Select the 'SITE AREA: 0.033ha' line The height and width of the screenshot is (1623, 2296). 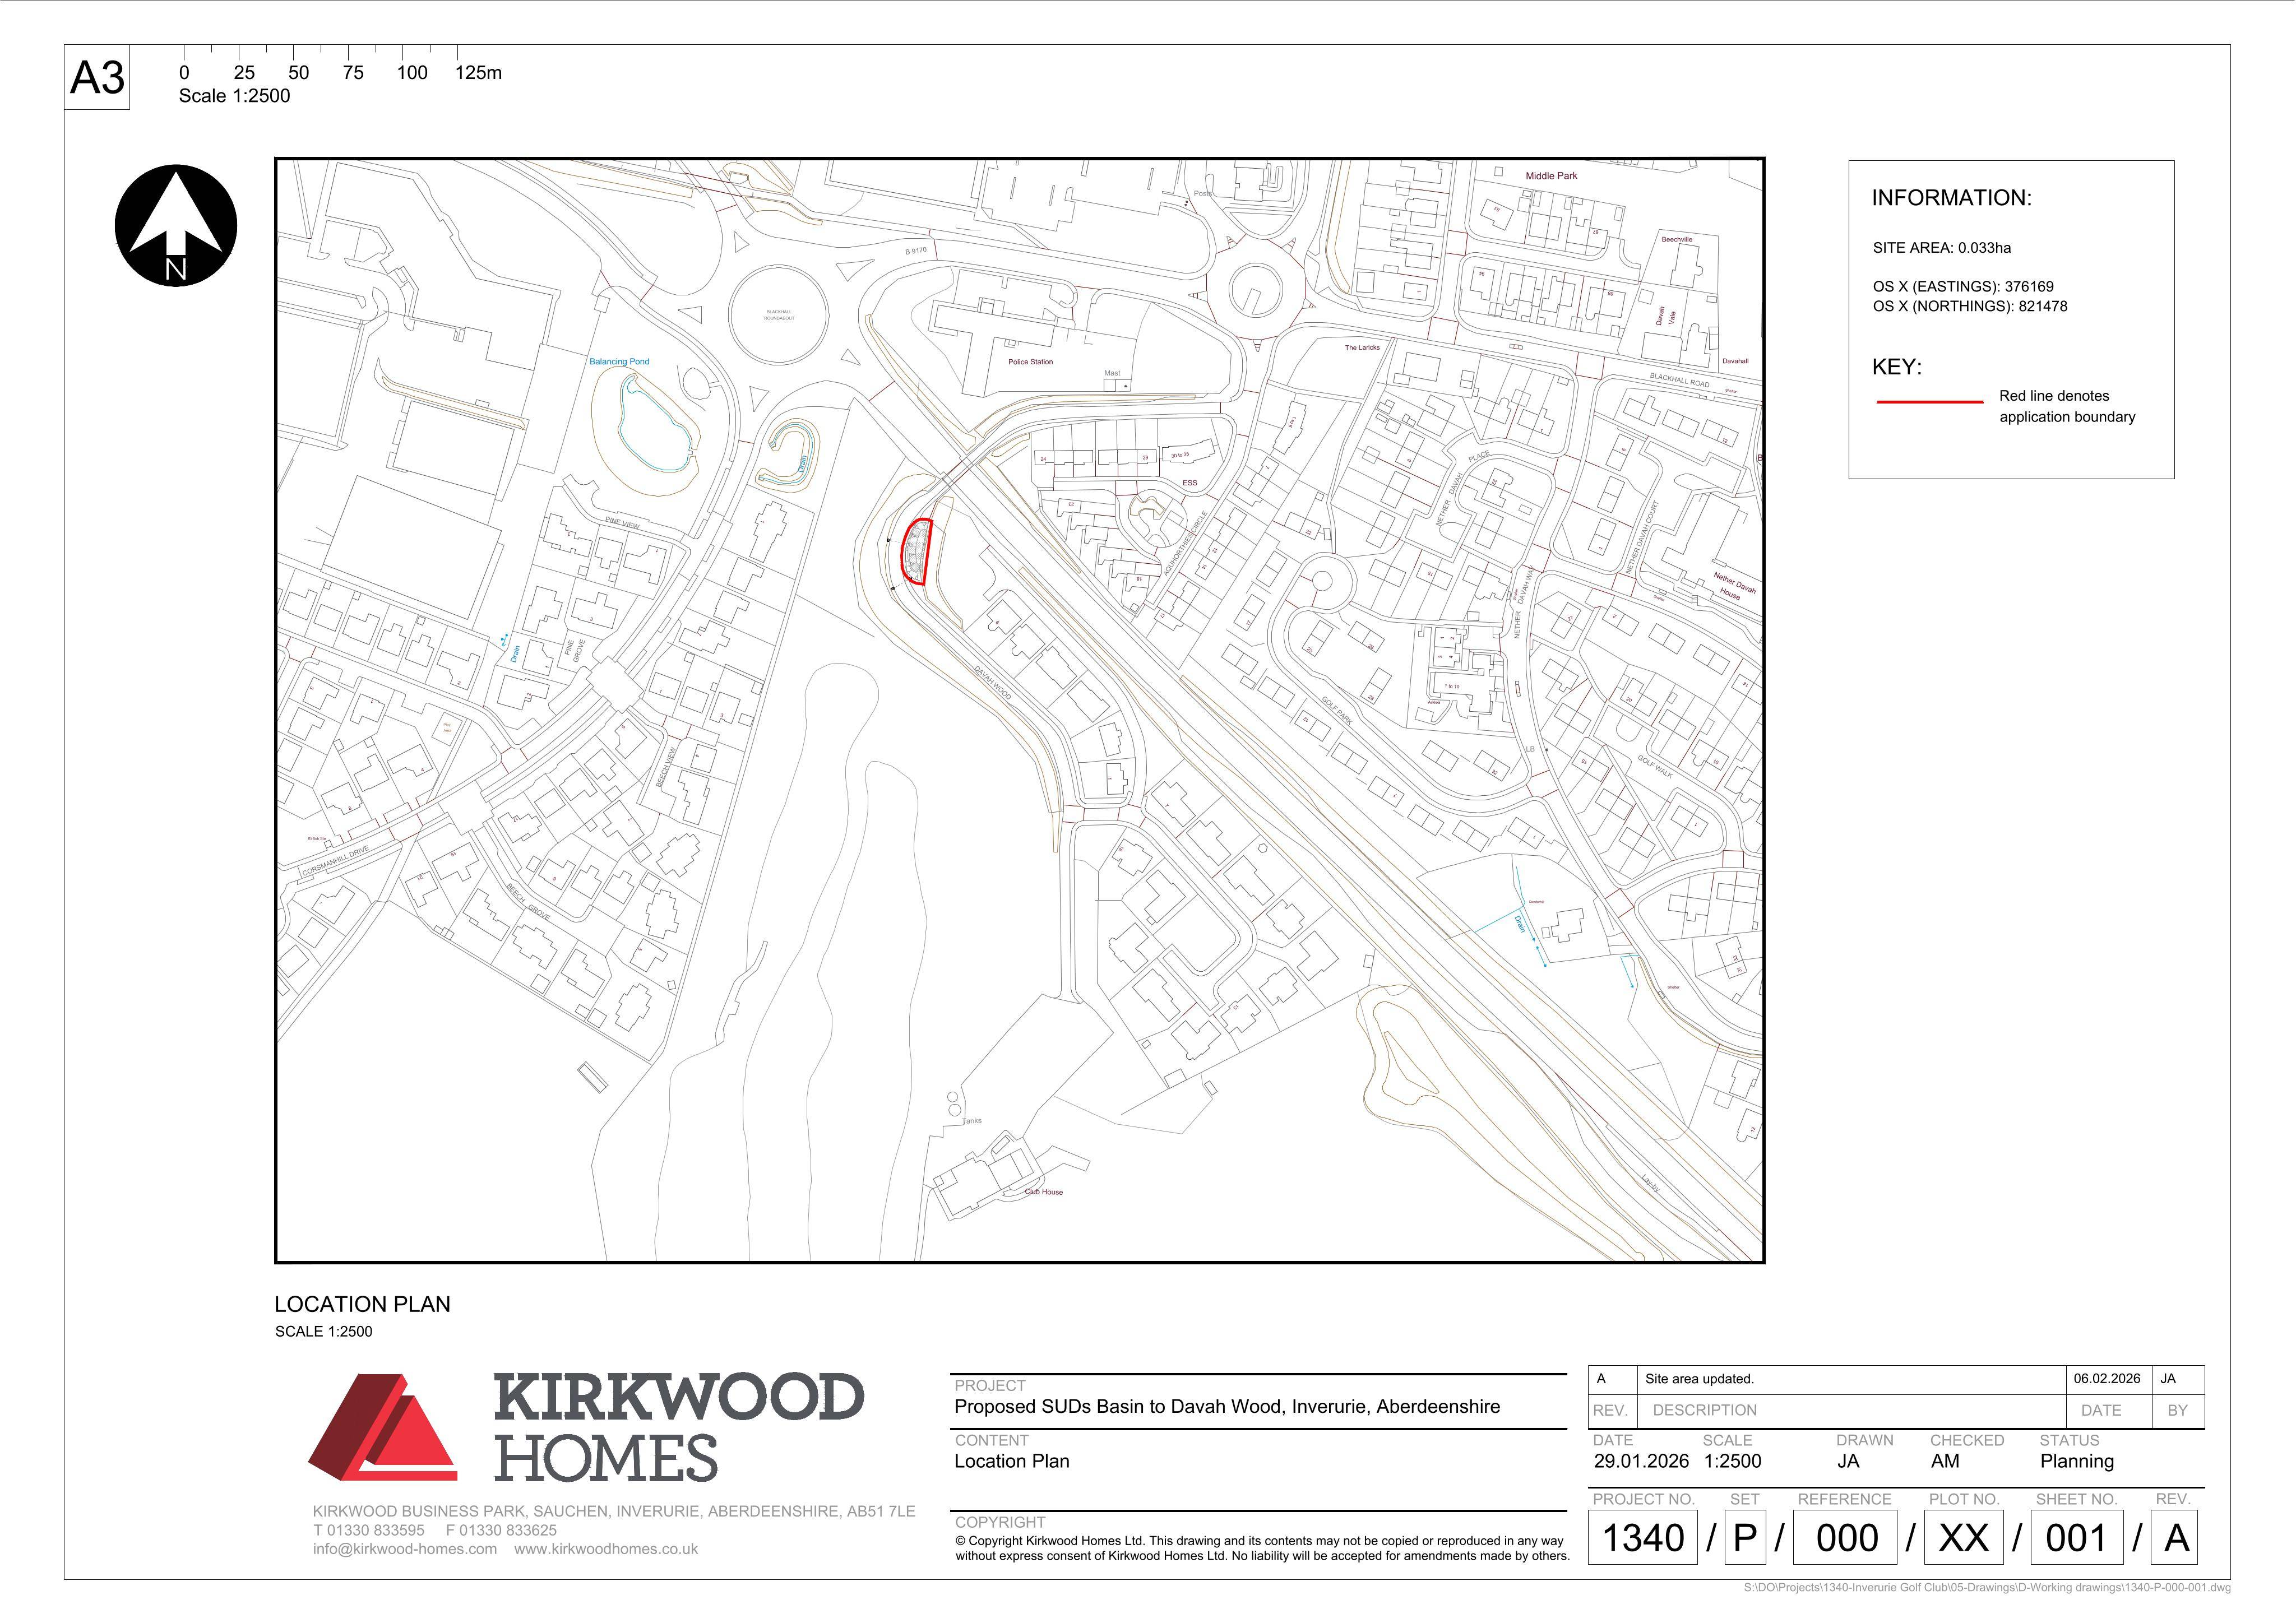(1942, 248)
